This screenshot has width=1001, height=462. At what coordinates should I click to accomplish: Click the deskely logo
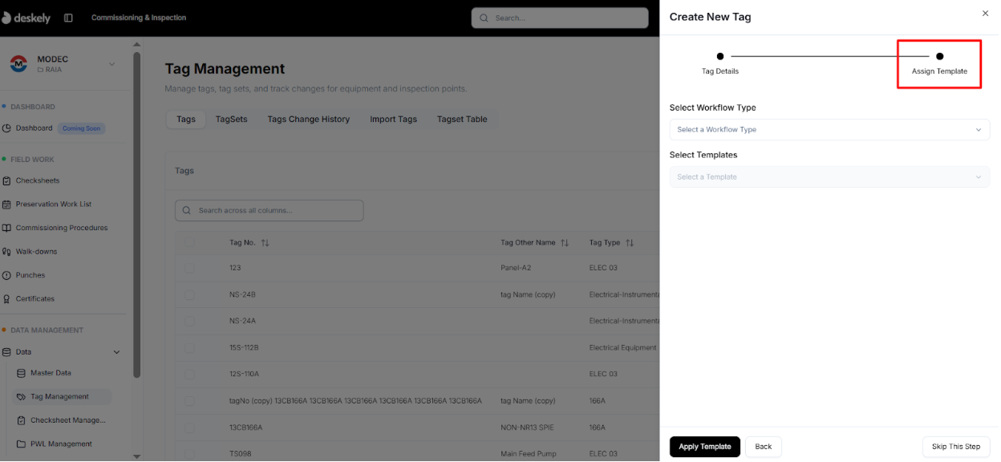tap(26, 17)
